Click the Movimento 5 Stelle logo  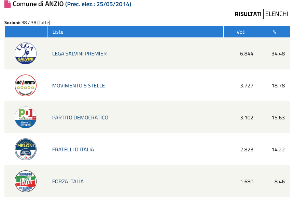tap(26, 85)
